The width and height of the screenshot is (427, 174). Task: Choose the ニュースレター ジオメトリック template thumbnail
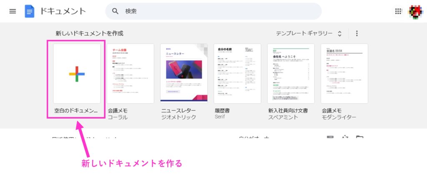(x=184, y=74)
